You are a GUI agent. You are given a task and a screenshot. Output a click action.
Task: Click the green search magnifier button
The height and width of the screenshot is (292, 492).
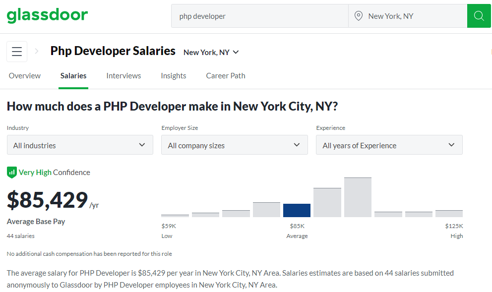pos(479,16)
